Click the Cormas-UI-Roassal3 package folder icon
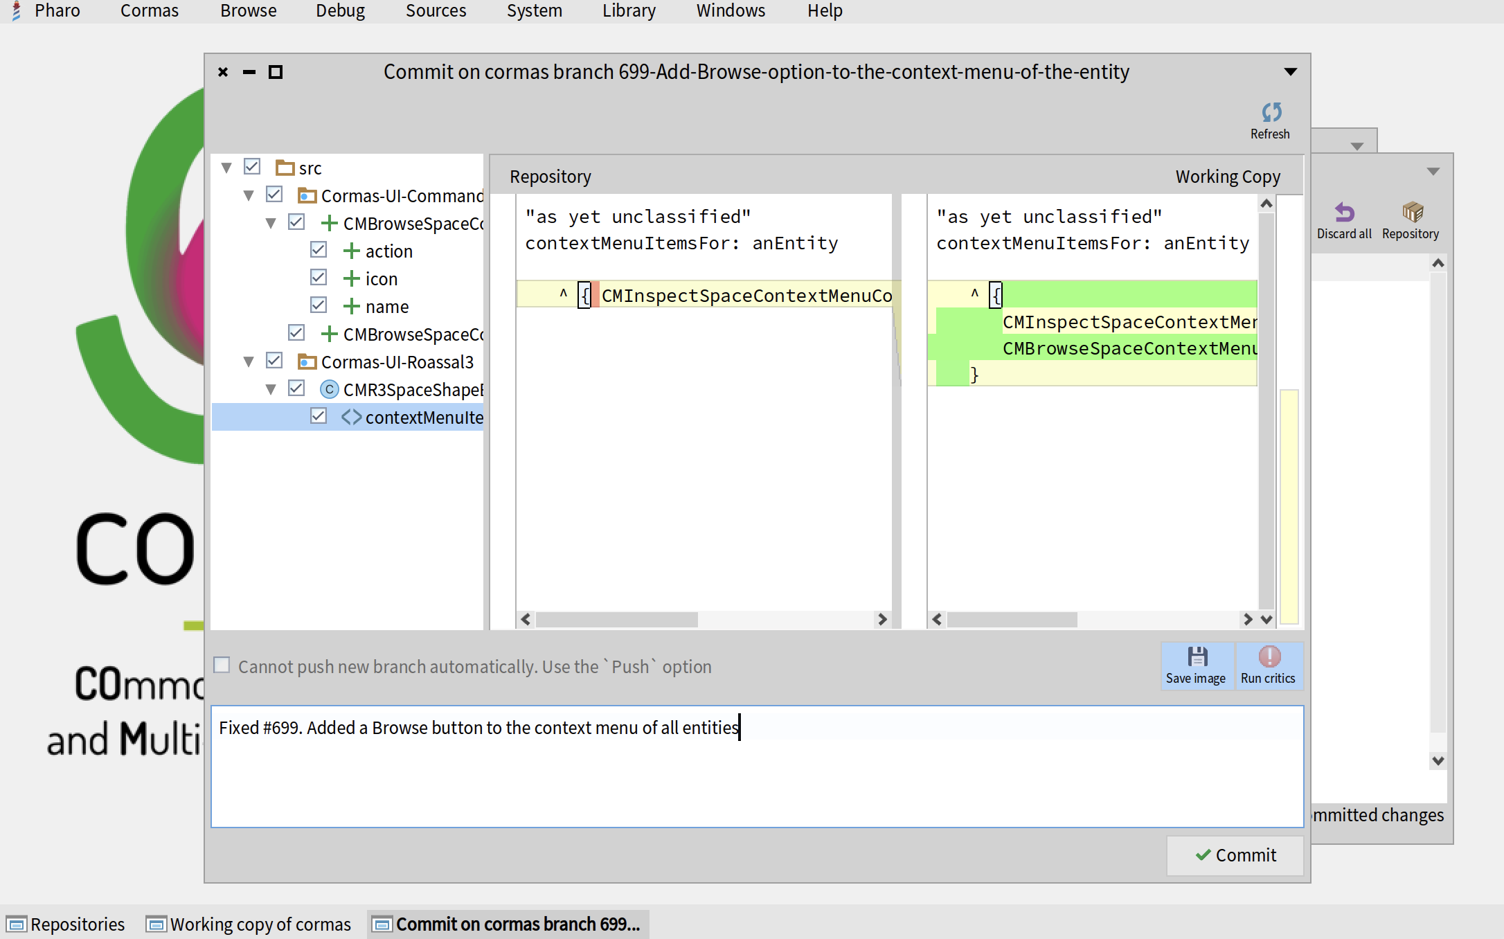This screenshot has width=1504, height=939. [x=307, y=362]
